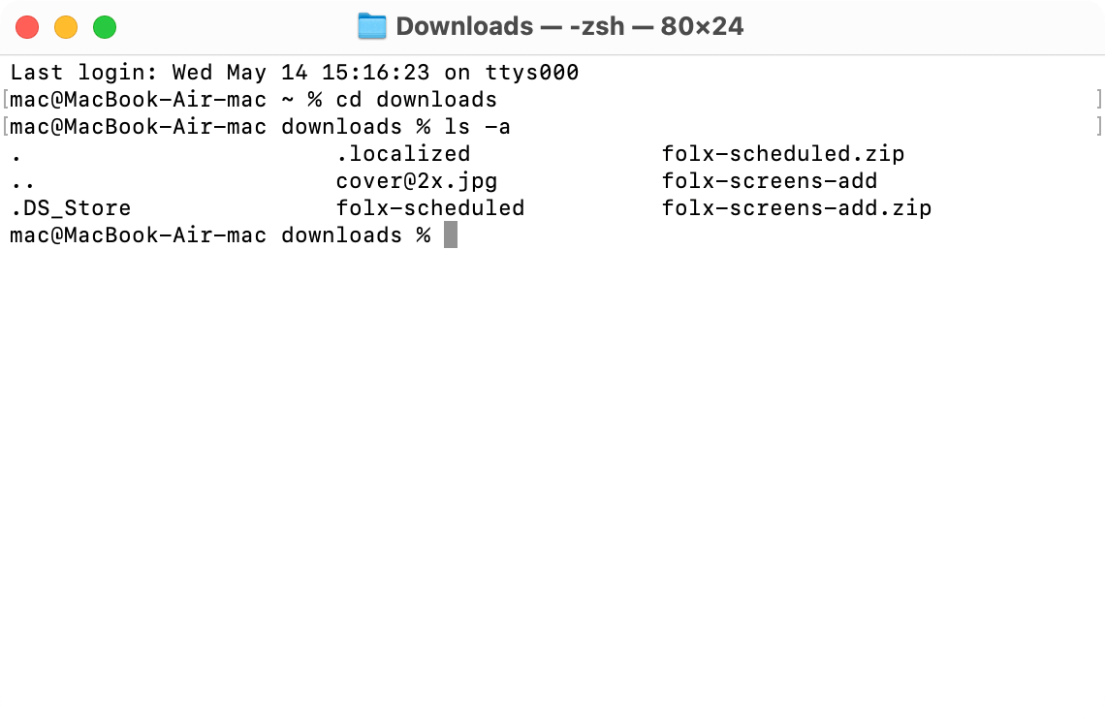Click the Downloads folder icon in title bar
1105x719 pixels.
click(372, 26)
